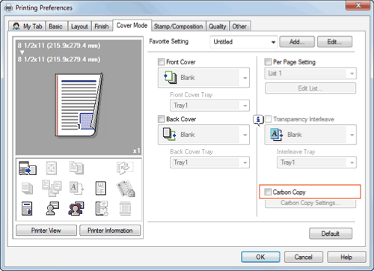The image size is (374, 271).
Task: Click the single user with card icon
Action: click(52, 209)
